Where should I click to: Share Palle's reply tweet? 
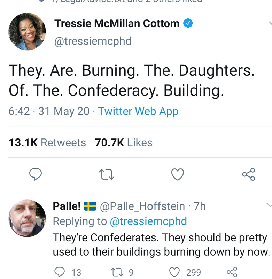coord(232,272)
